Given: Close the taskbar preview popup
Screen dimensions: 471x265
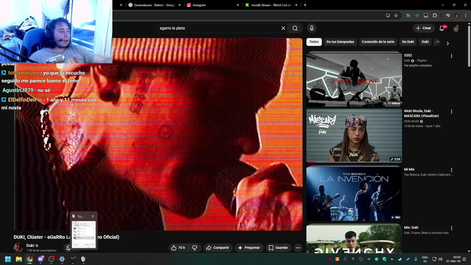Looking at the screenshot, I should (93, 216).
